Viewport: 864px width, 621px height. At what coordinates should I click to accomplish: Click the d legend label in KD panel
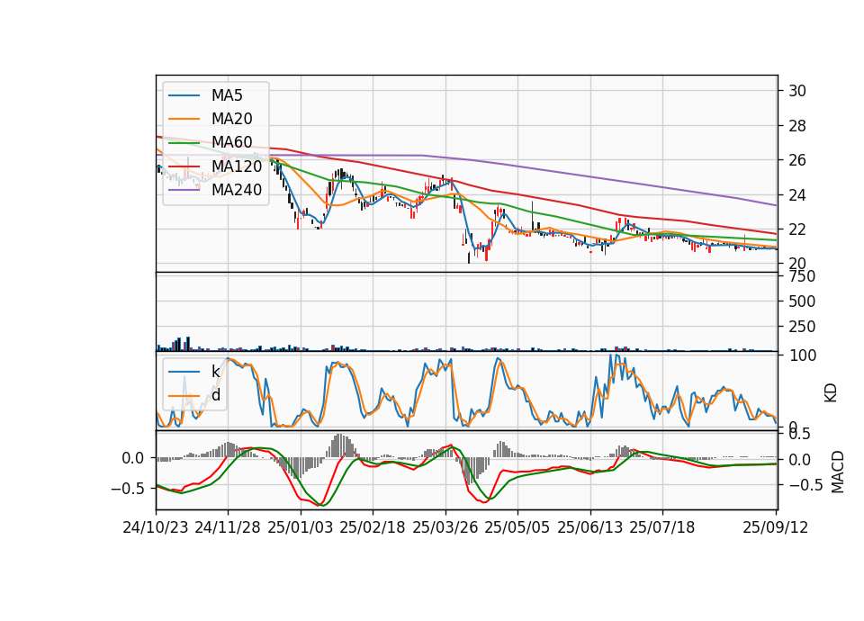(216, 395)
